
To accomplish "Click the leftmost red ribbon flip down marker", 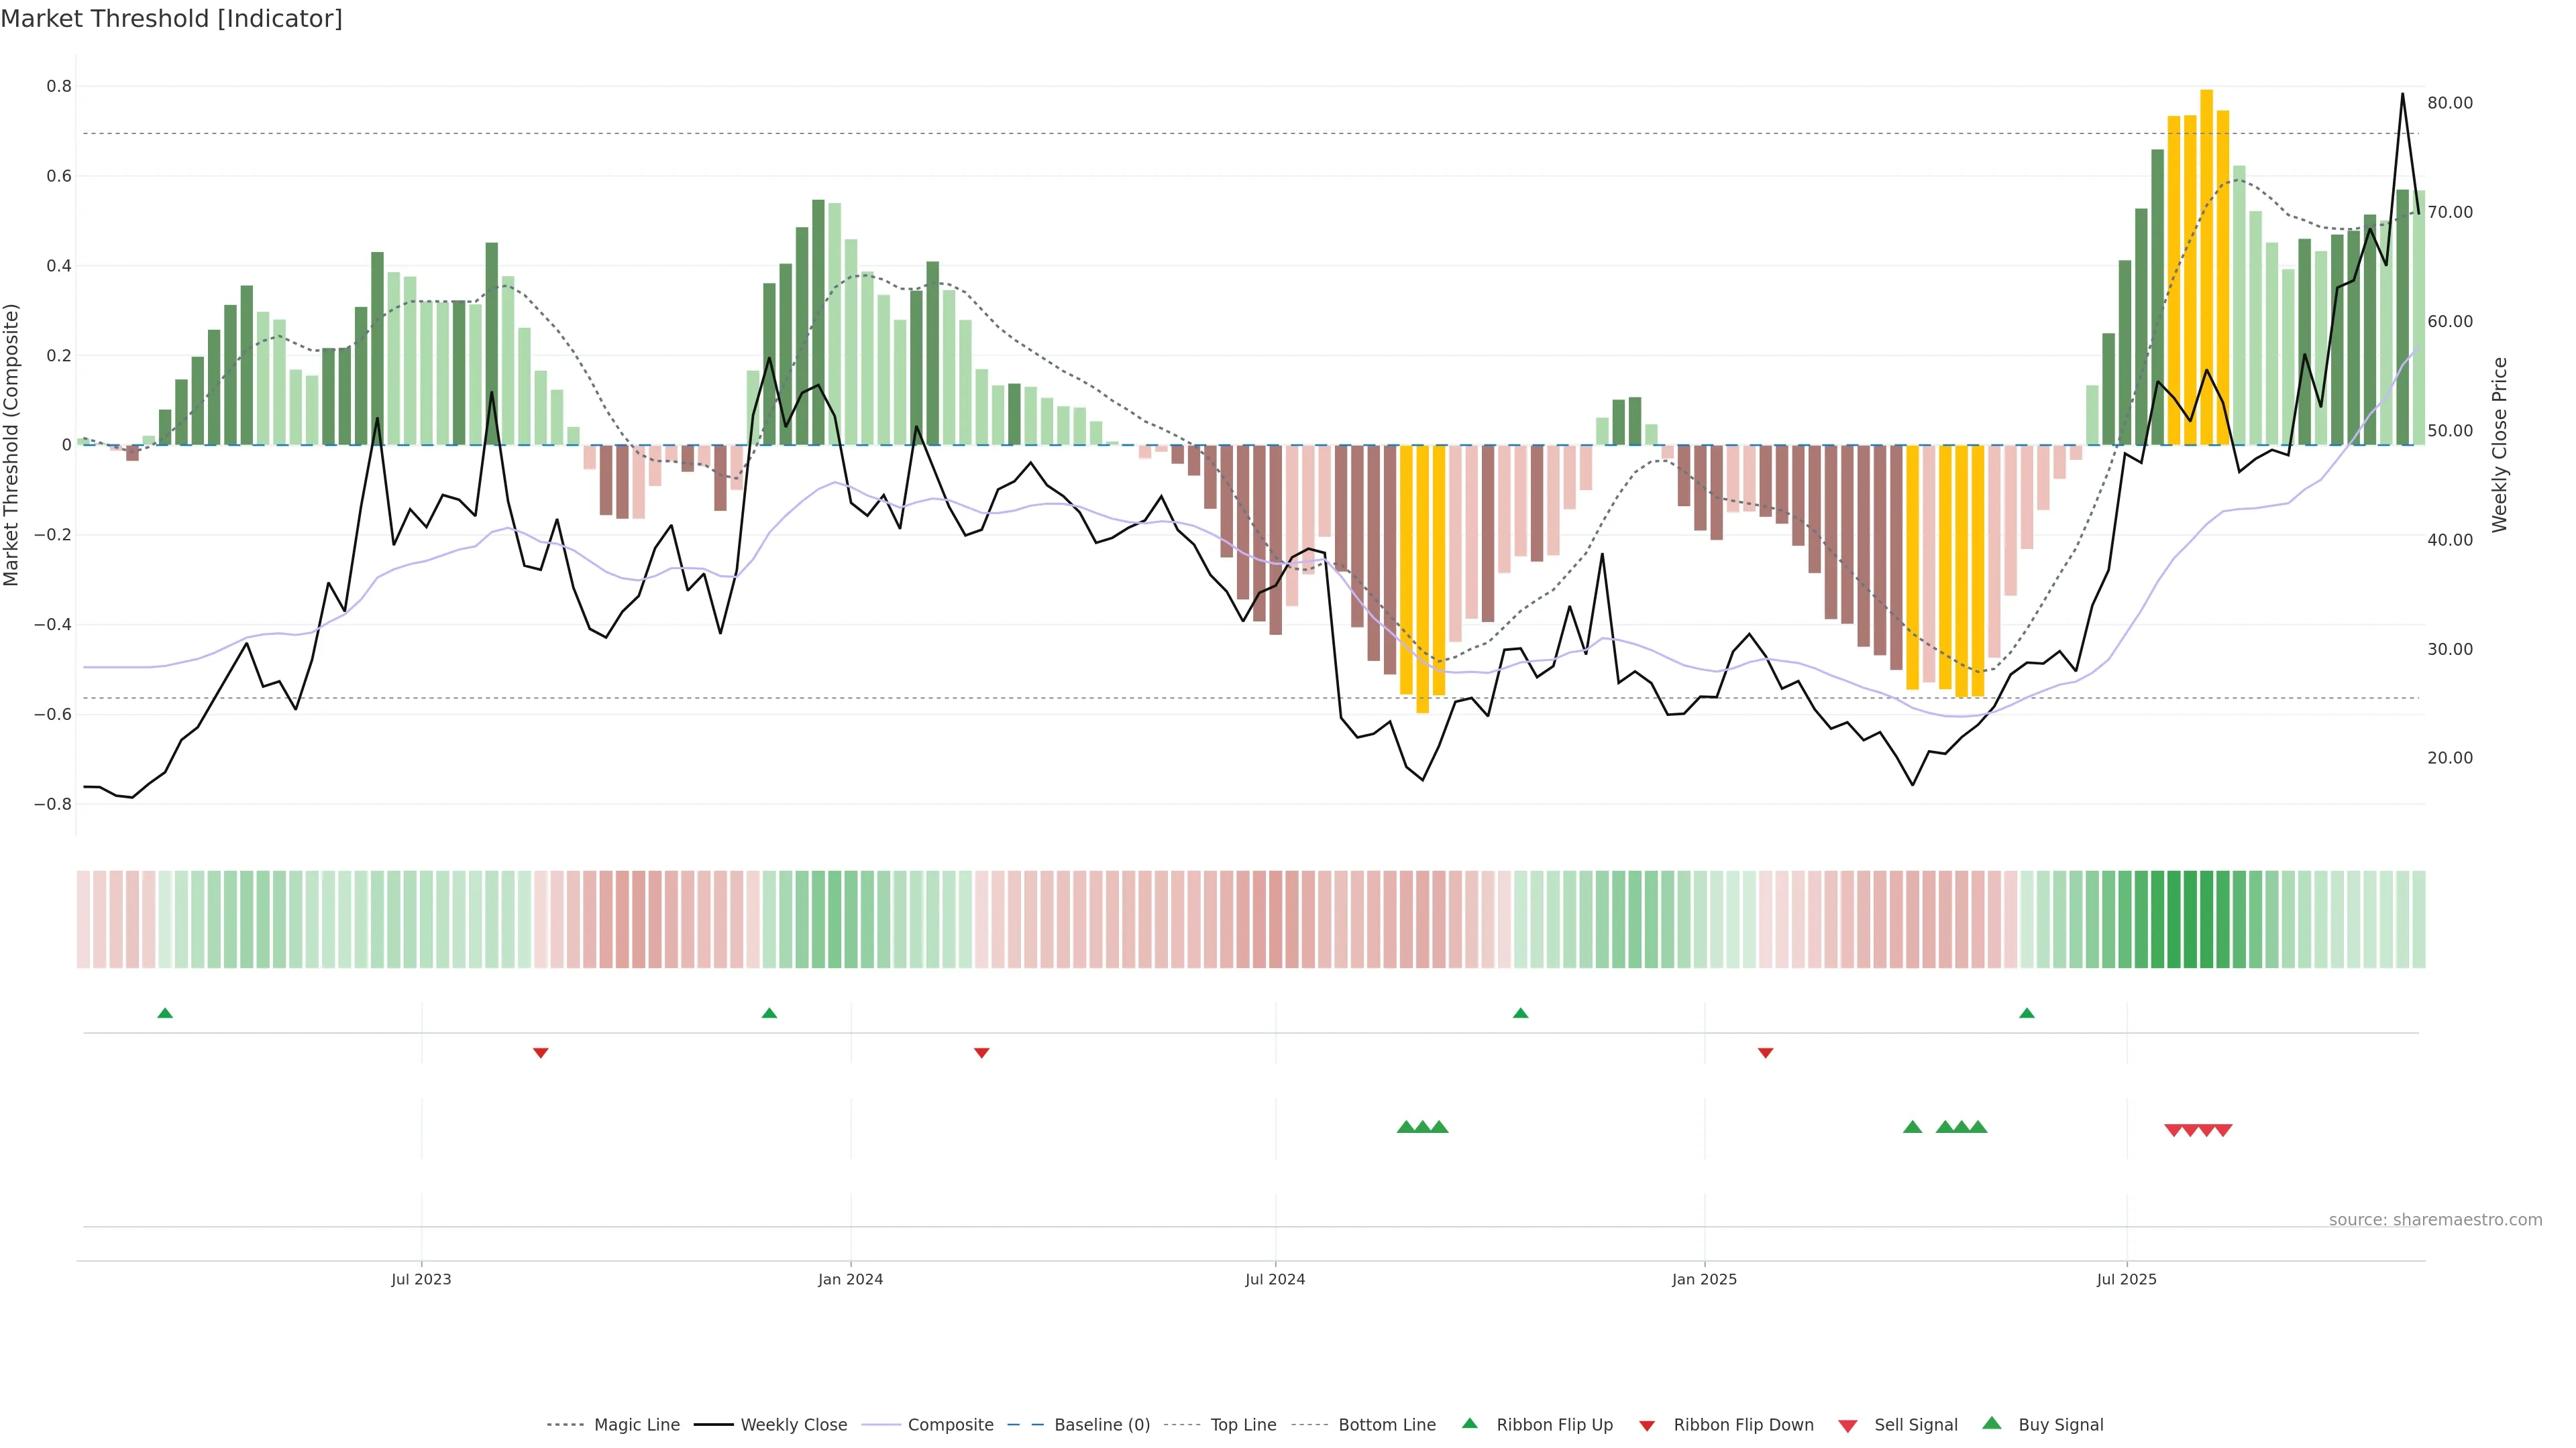I will 540,1052.
